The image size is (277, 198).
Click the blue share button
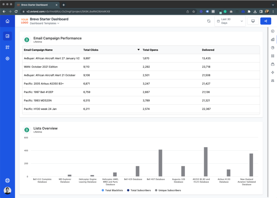[266, 21]
